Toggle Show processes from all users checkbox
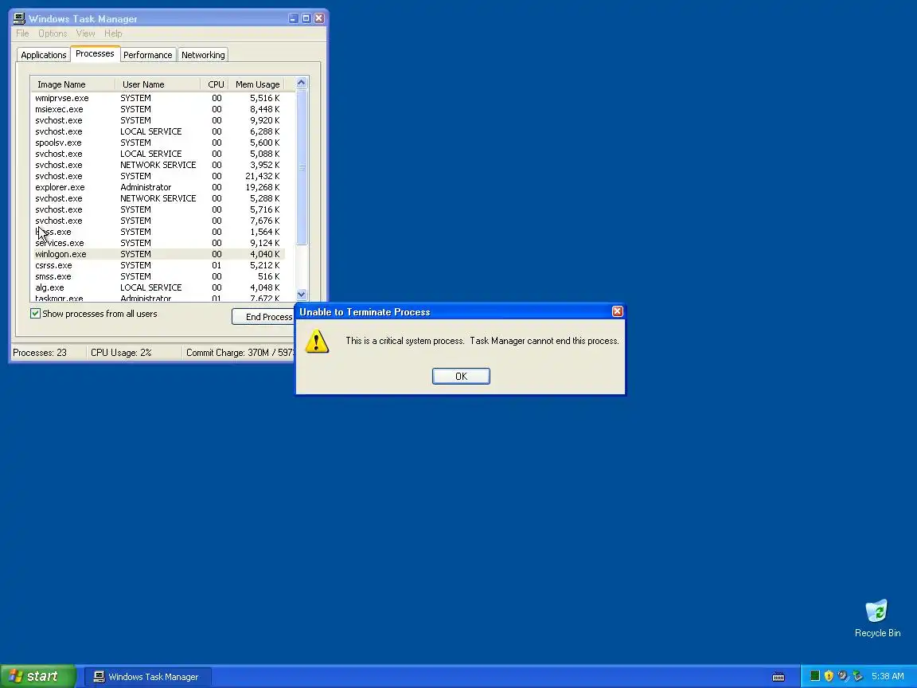The image size is (917, 688). [36, 314]
